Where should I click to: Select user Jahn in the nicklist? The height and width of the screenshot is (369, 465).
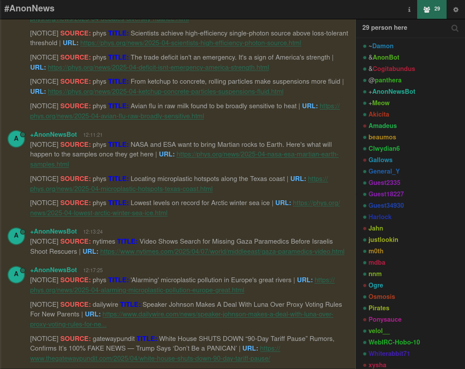pyautogui.click(x=376, y=228)
